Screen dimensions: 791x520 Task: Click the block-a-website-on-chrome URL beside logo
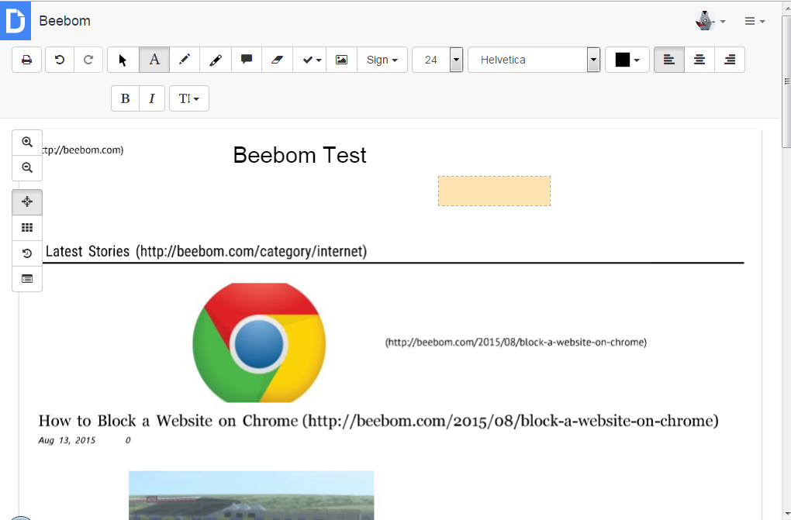[x=516, y=342]
